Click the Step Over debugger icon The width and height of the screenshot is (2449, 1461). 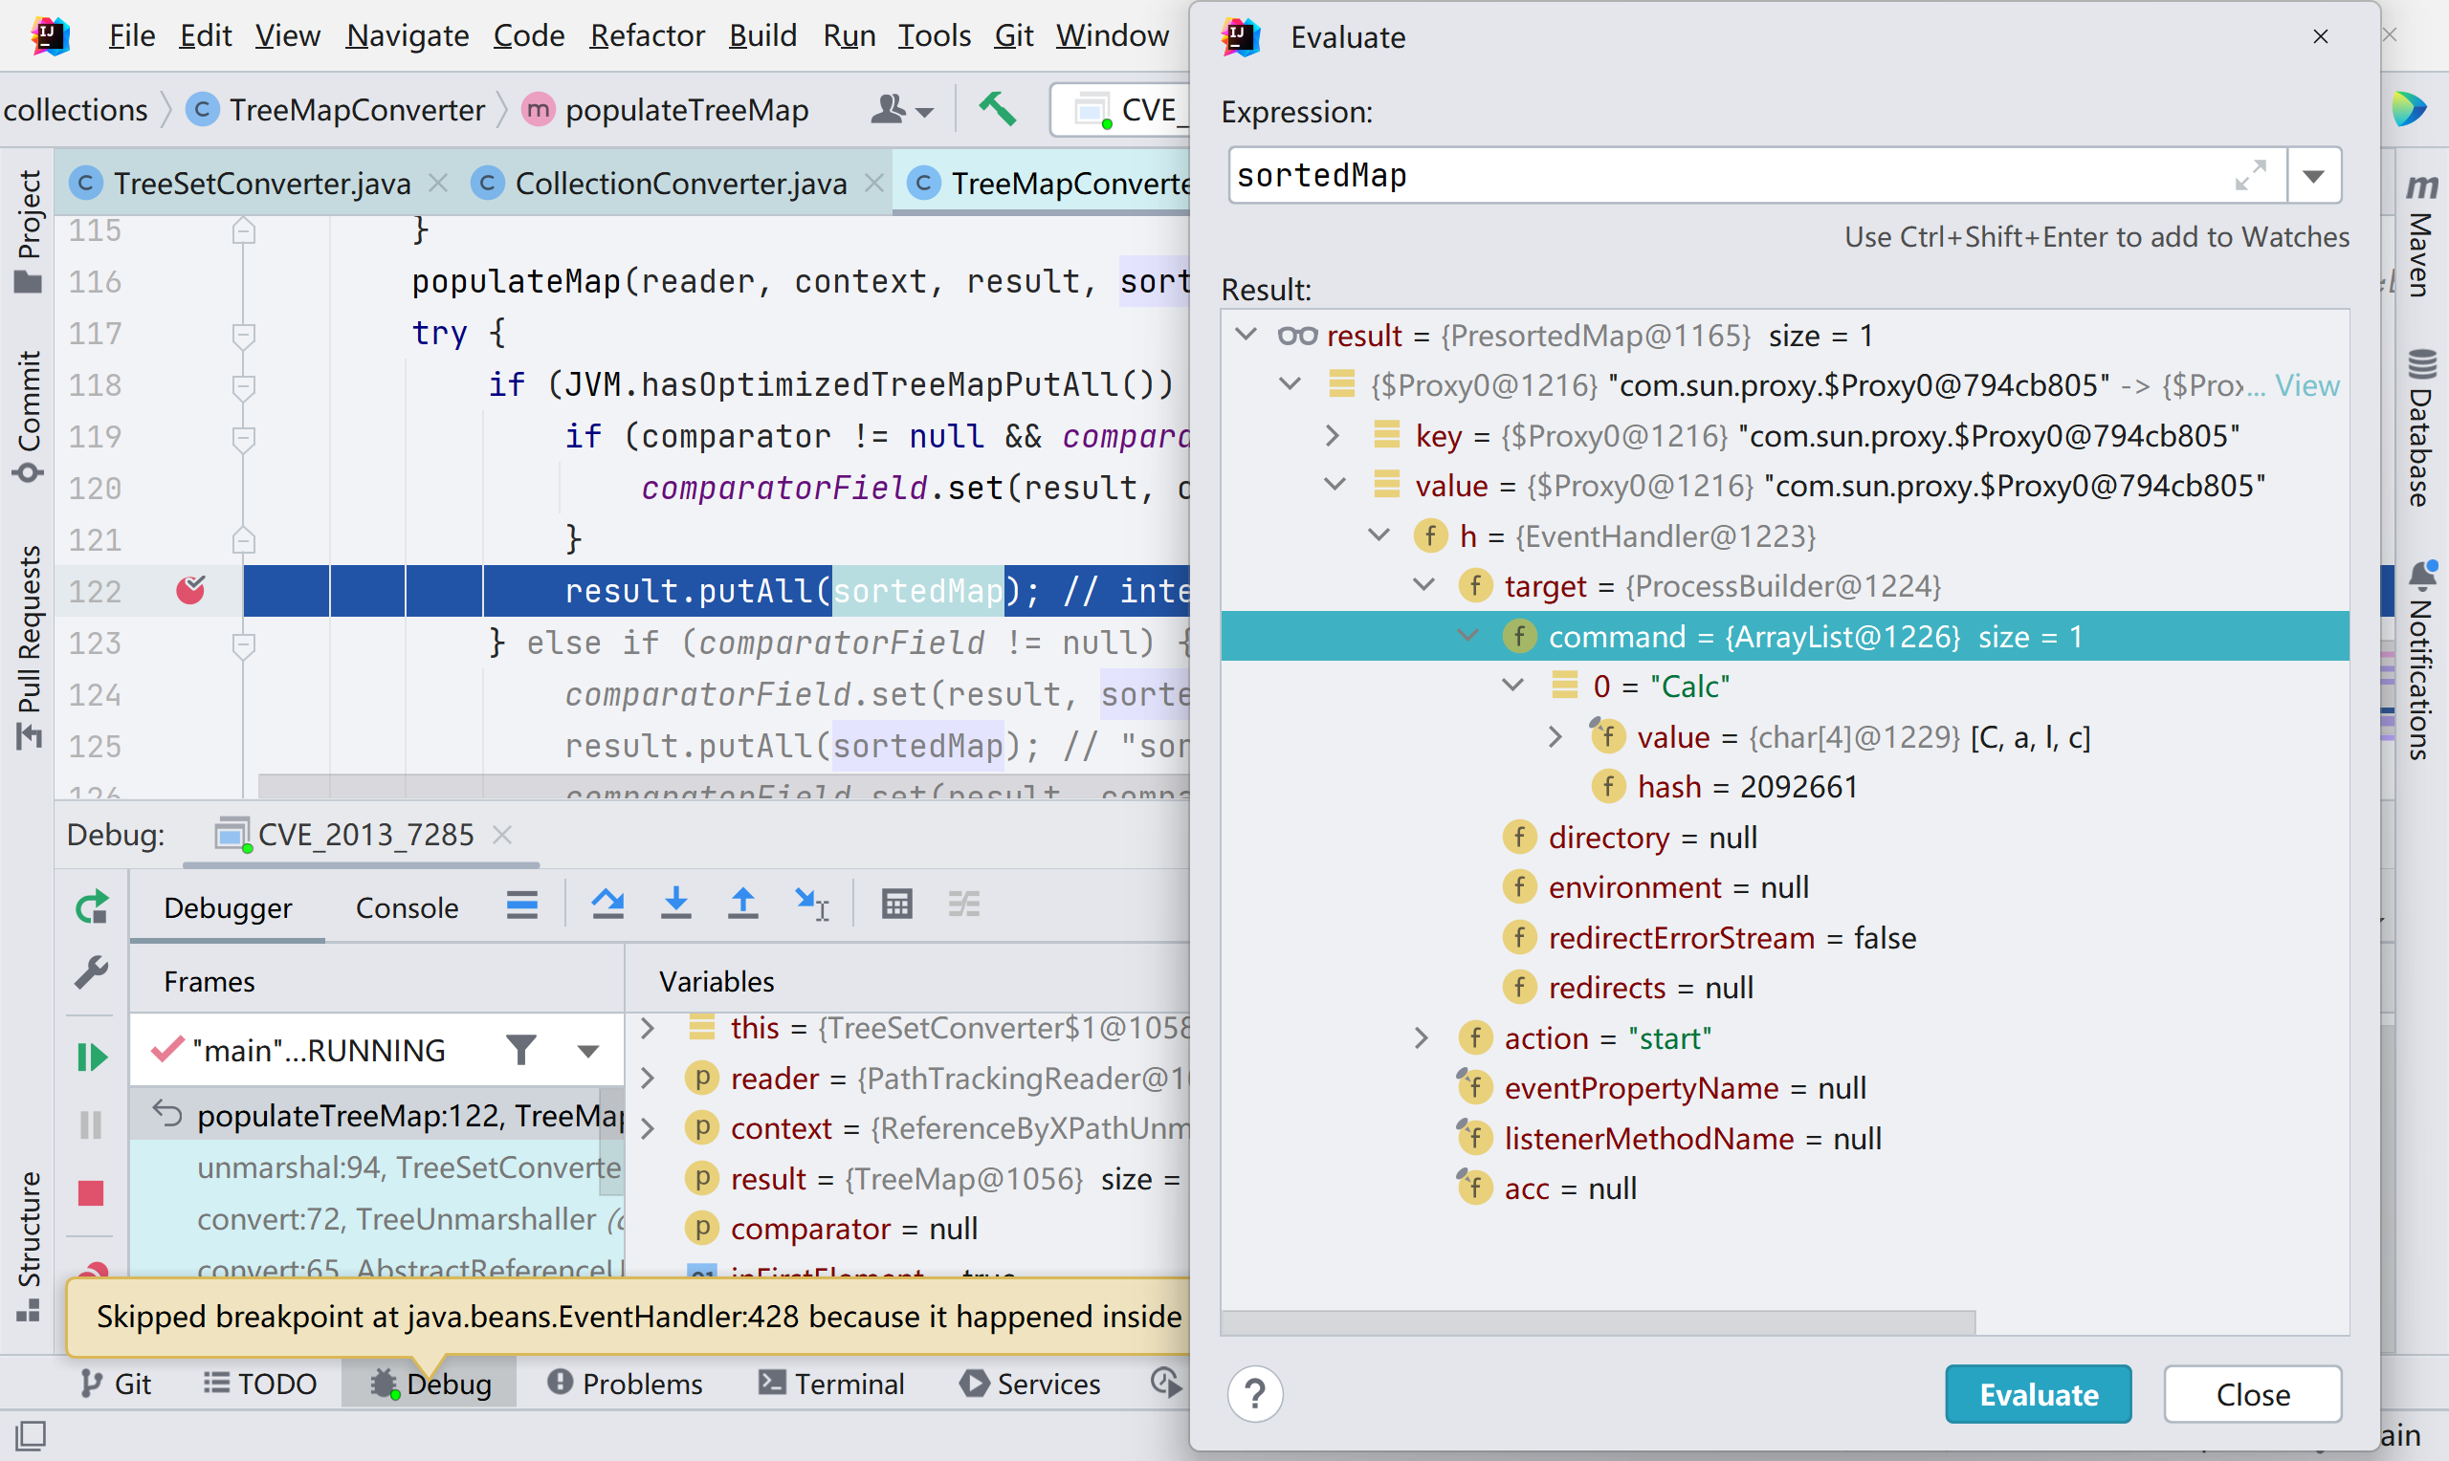click(607, 905)
